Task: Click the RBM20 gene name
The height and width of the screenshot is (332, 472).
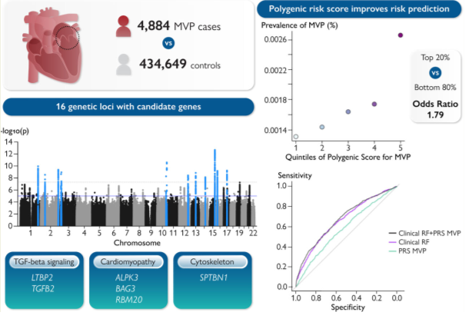Action: (128, 300)
